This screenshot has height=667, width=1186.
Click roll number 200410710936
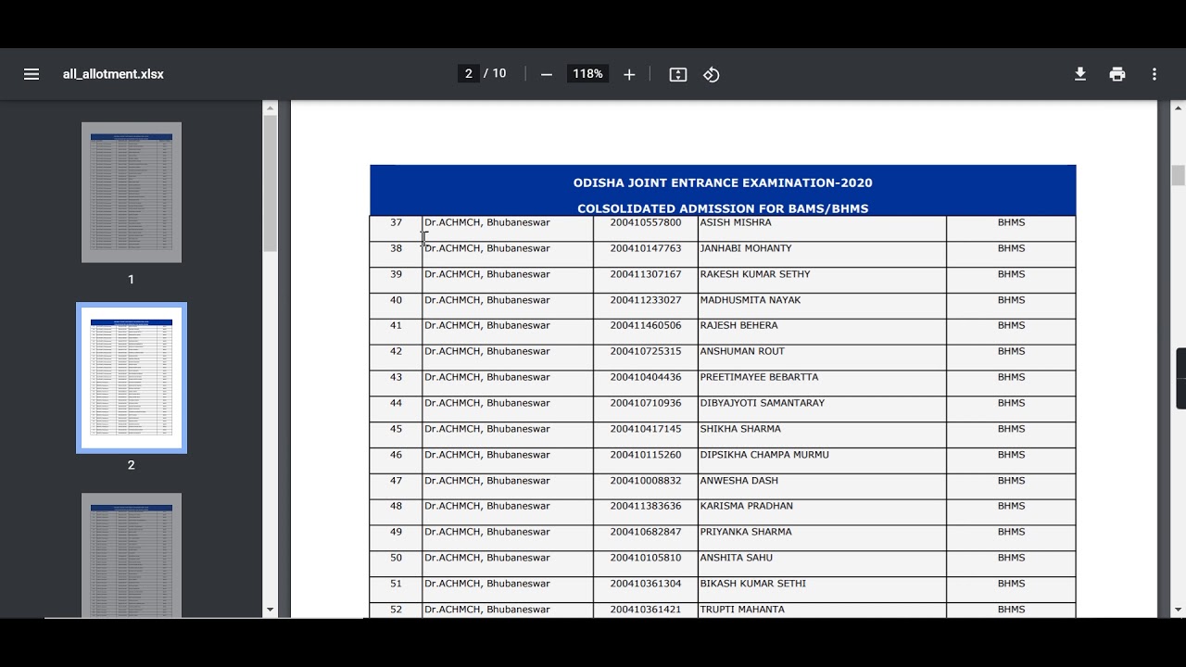click(646, 403)
